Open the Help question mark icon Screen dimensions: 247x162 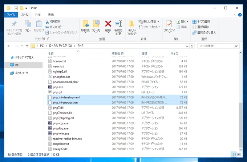tap(240, 15)
